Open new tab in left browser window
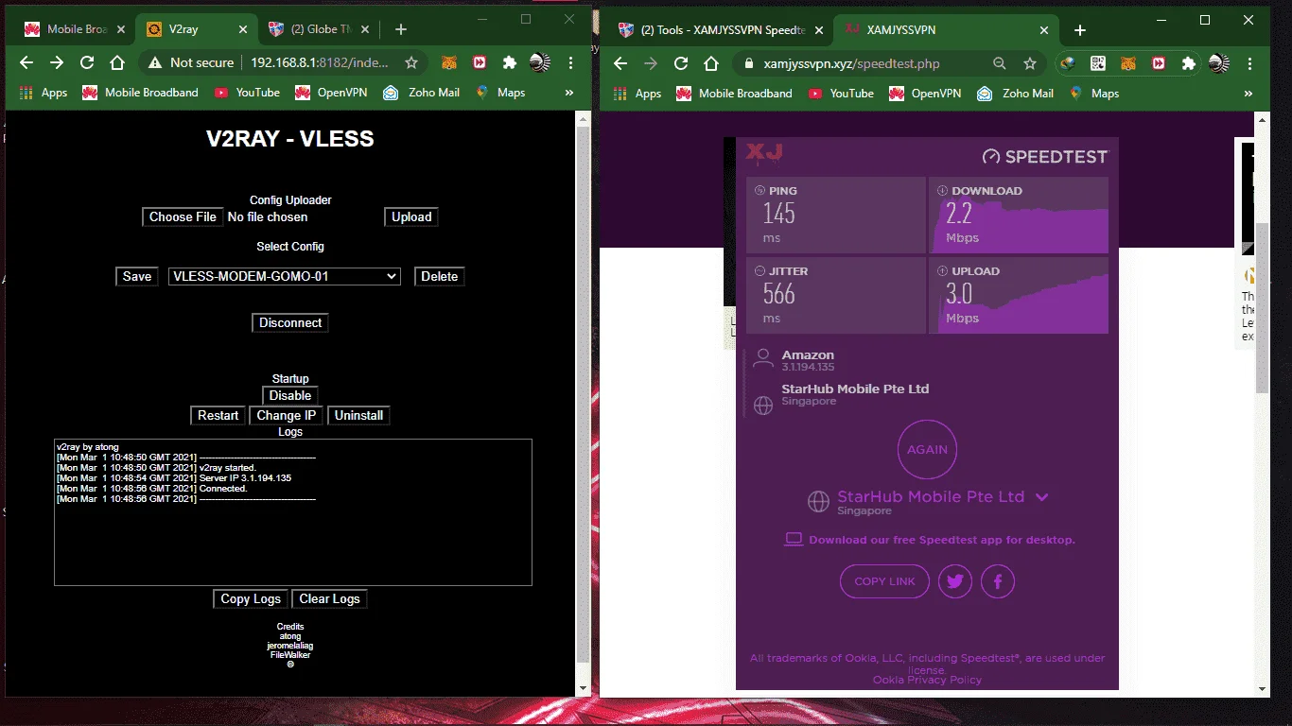 click(401, 29)
